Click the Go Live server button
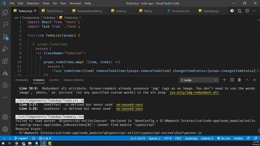This screenshot has height=146, width=260. tap(223, 138)
